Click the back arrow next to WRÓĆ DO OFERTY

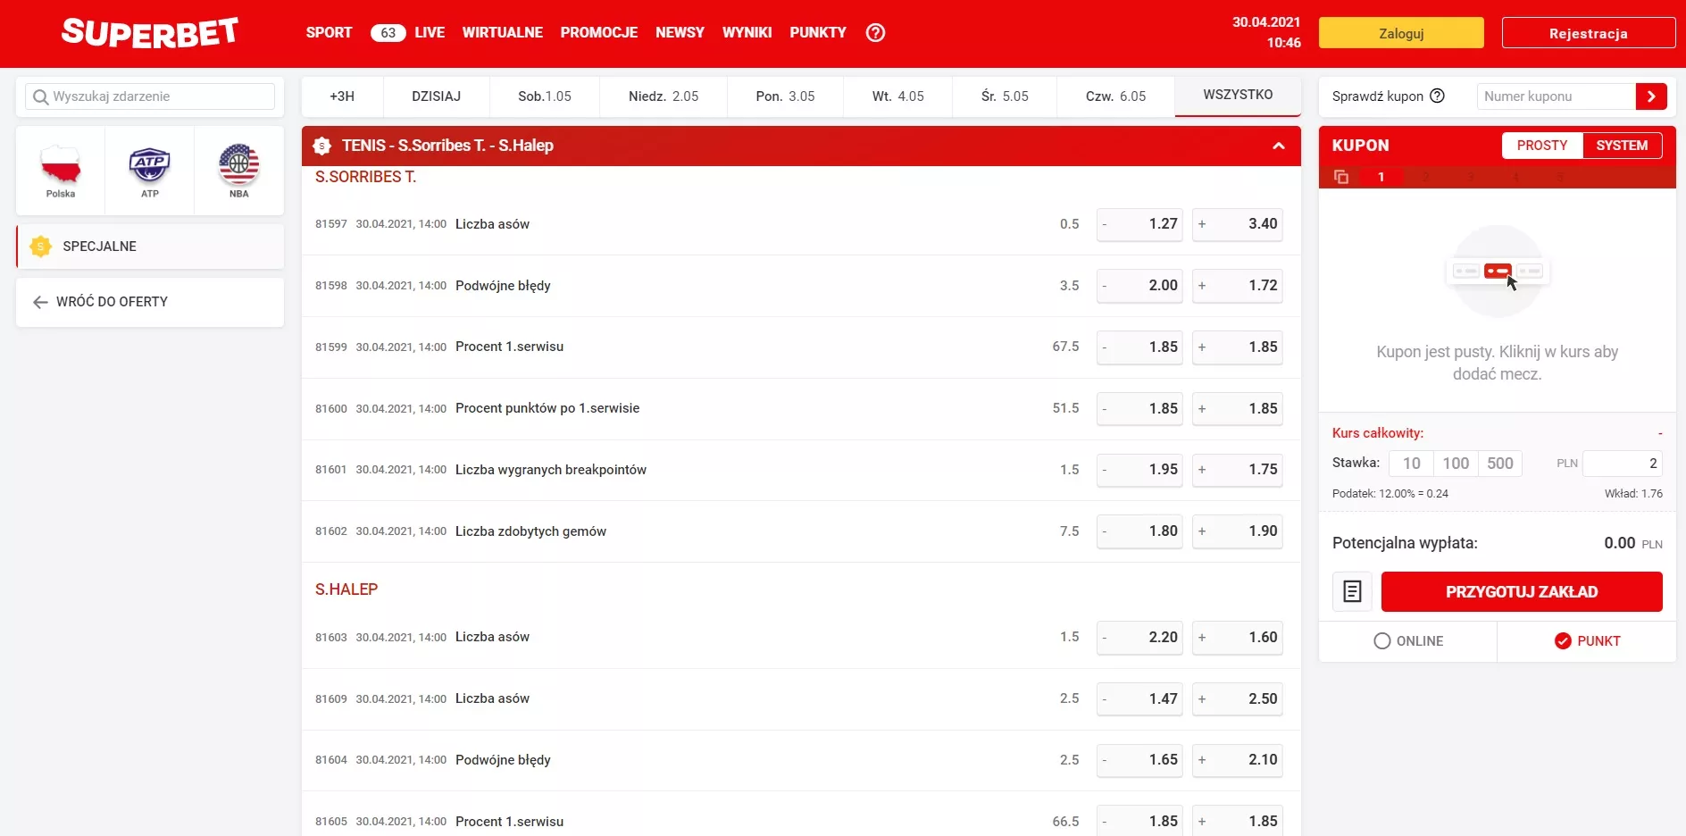click(x=40, y=302)
